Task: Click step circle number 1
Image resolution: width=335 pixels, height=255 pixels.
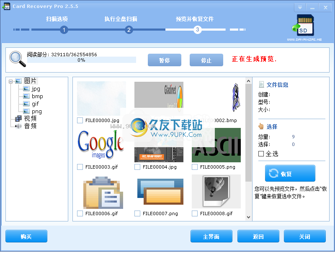Action: point(64,30)
